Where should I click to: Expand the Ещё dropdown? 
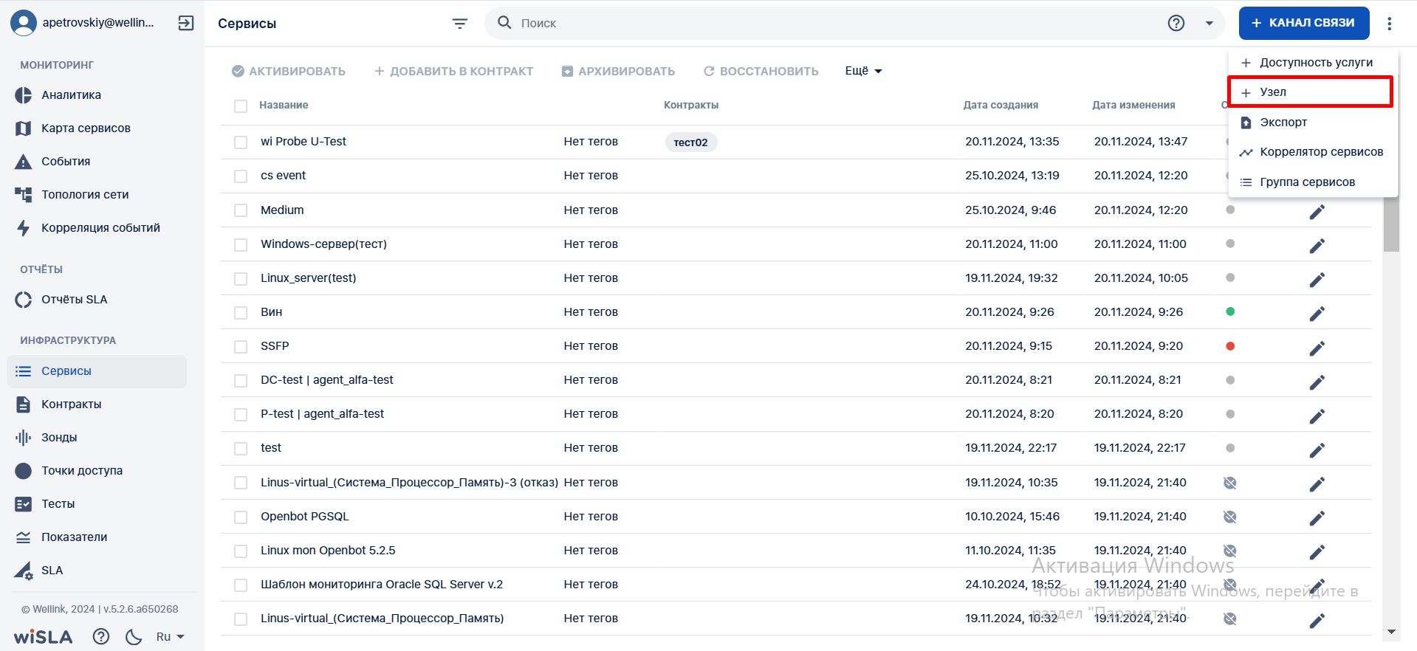click(863, 72)
